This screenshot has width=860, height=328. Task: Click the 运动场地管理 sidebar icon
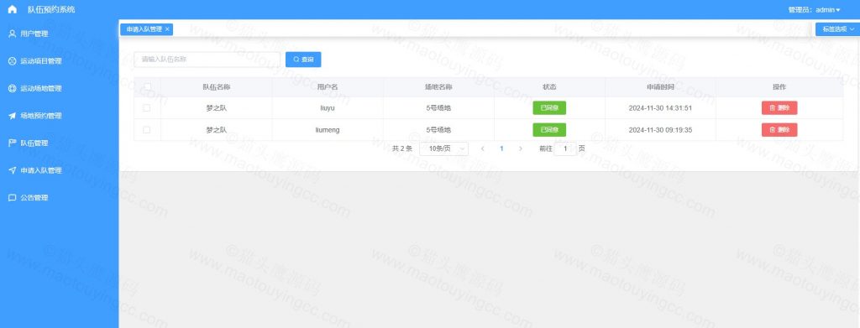click(x=12, y=88)
